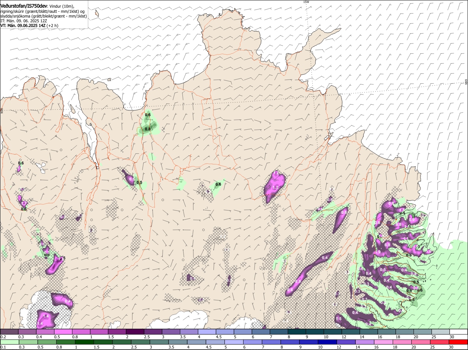This screenshot has height=350, width=468.
Task: Pick the dark teal 8 swatch, upper legend row
Action: pos(297,332)
